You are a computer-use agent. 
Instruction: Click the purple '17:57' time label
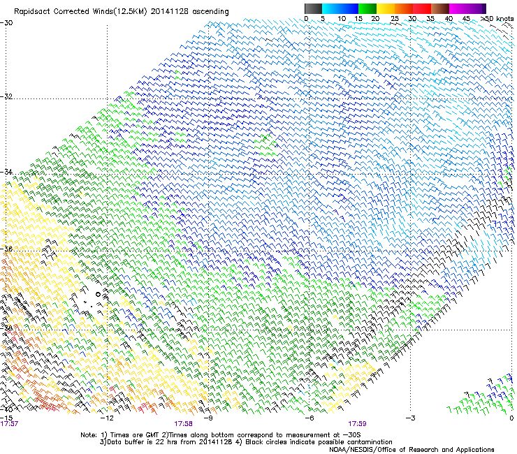[x=9, y=424]
